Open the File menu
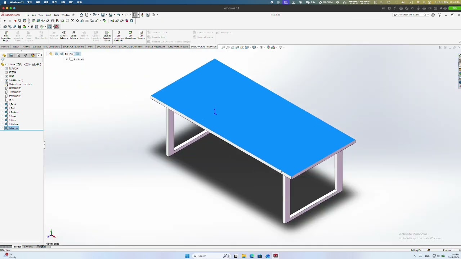The height and width of the screenshot is (259, 461). click(27, 15)
